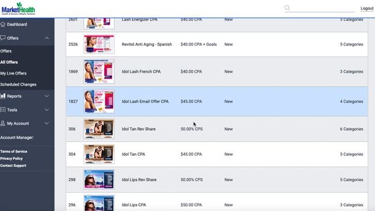The width and height of the screenshot is (375, 211).
Task: Click offer ID 2526
Action: click(x=73, y=45)
